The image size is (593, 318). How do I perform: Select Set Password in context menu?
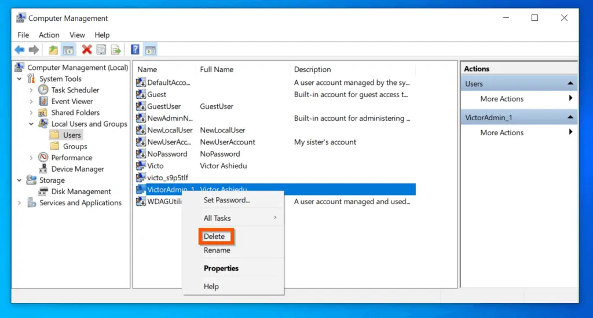click(226, 200)
